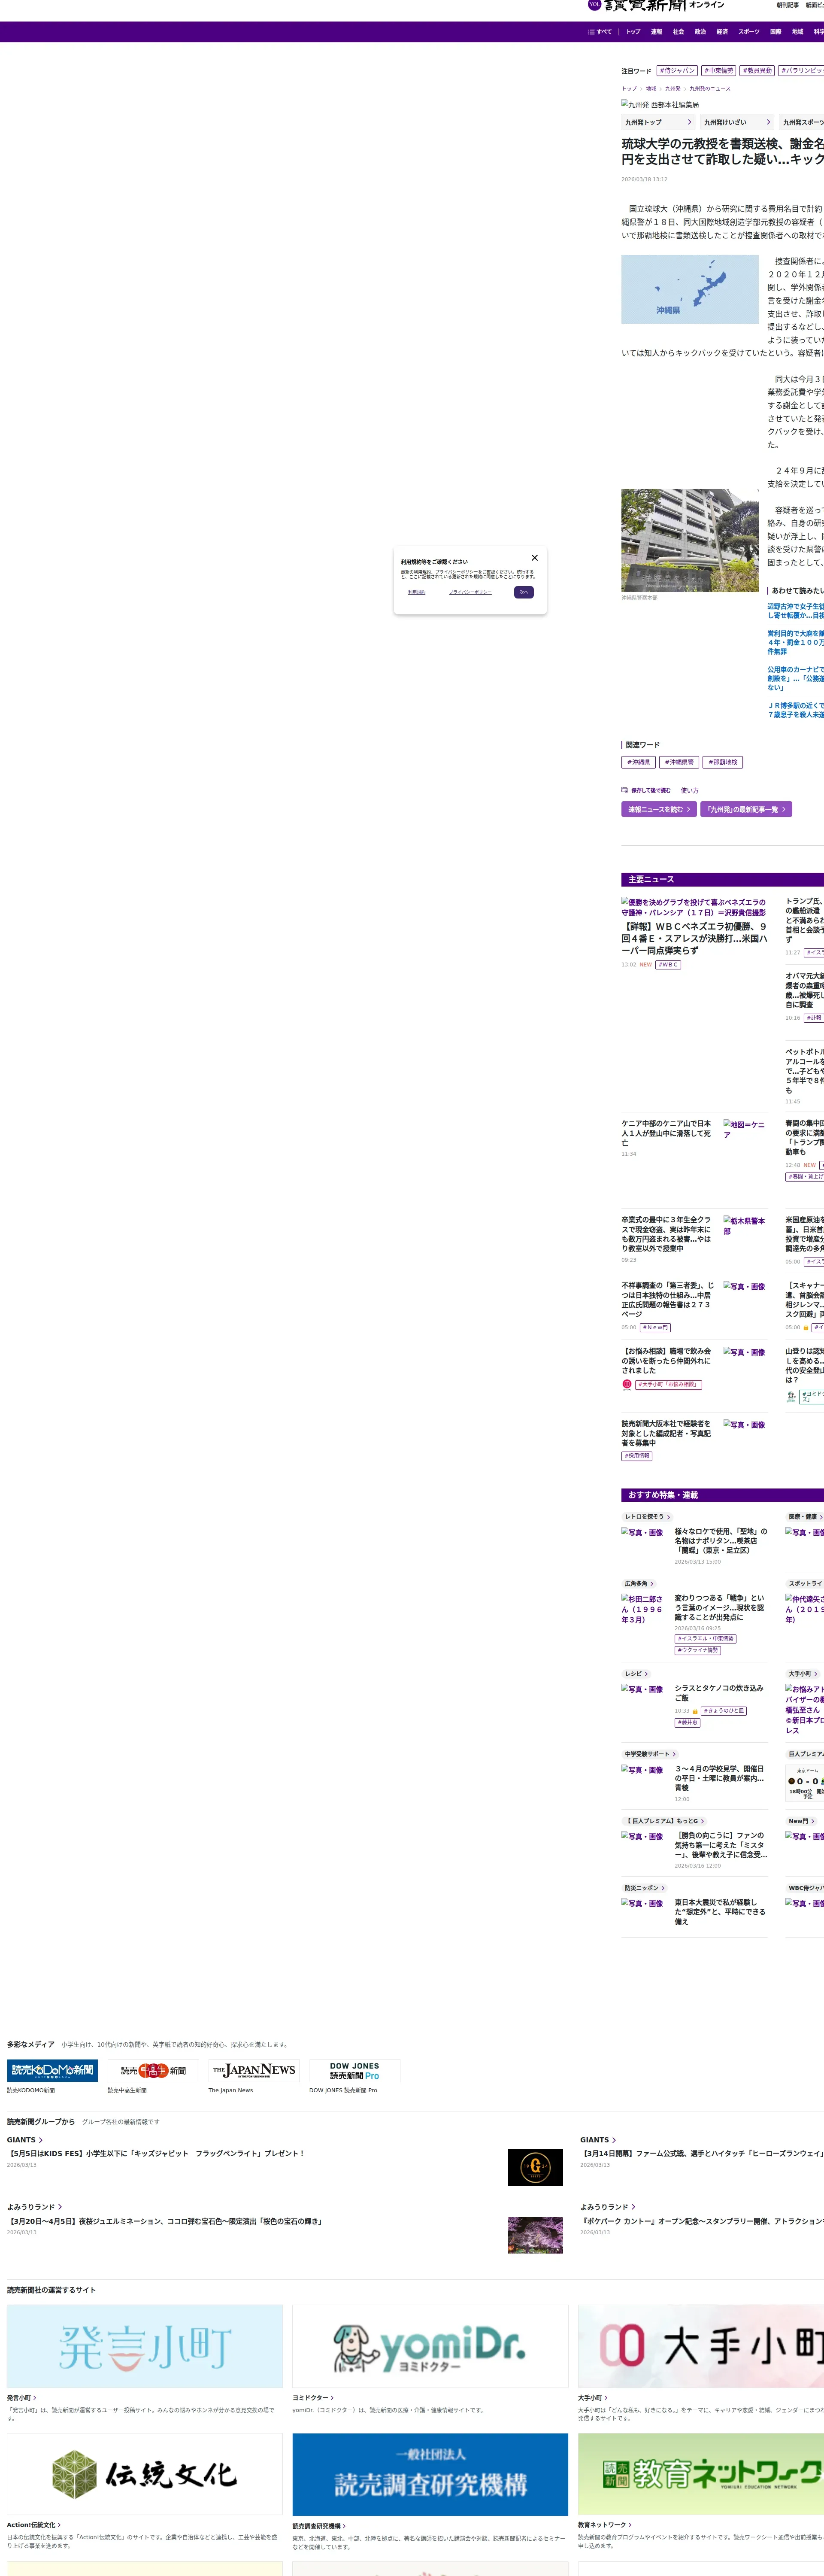
Task: Click the 「九州発」の最新記事一覧 button
Action: (745, 809)
